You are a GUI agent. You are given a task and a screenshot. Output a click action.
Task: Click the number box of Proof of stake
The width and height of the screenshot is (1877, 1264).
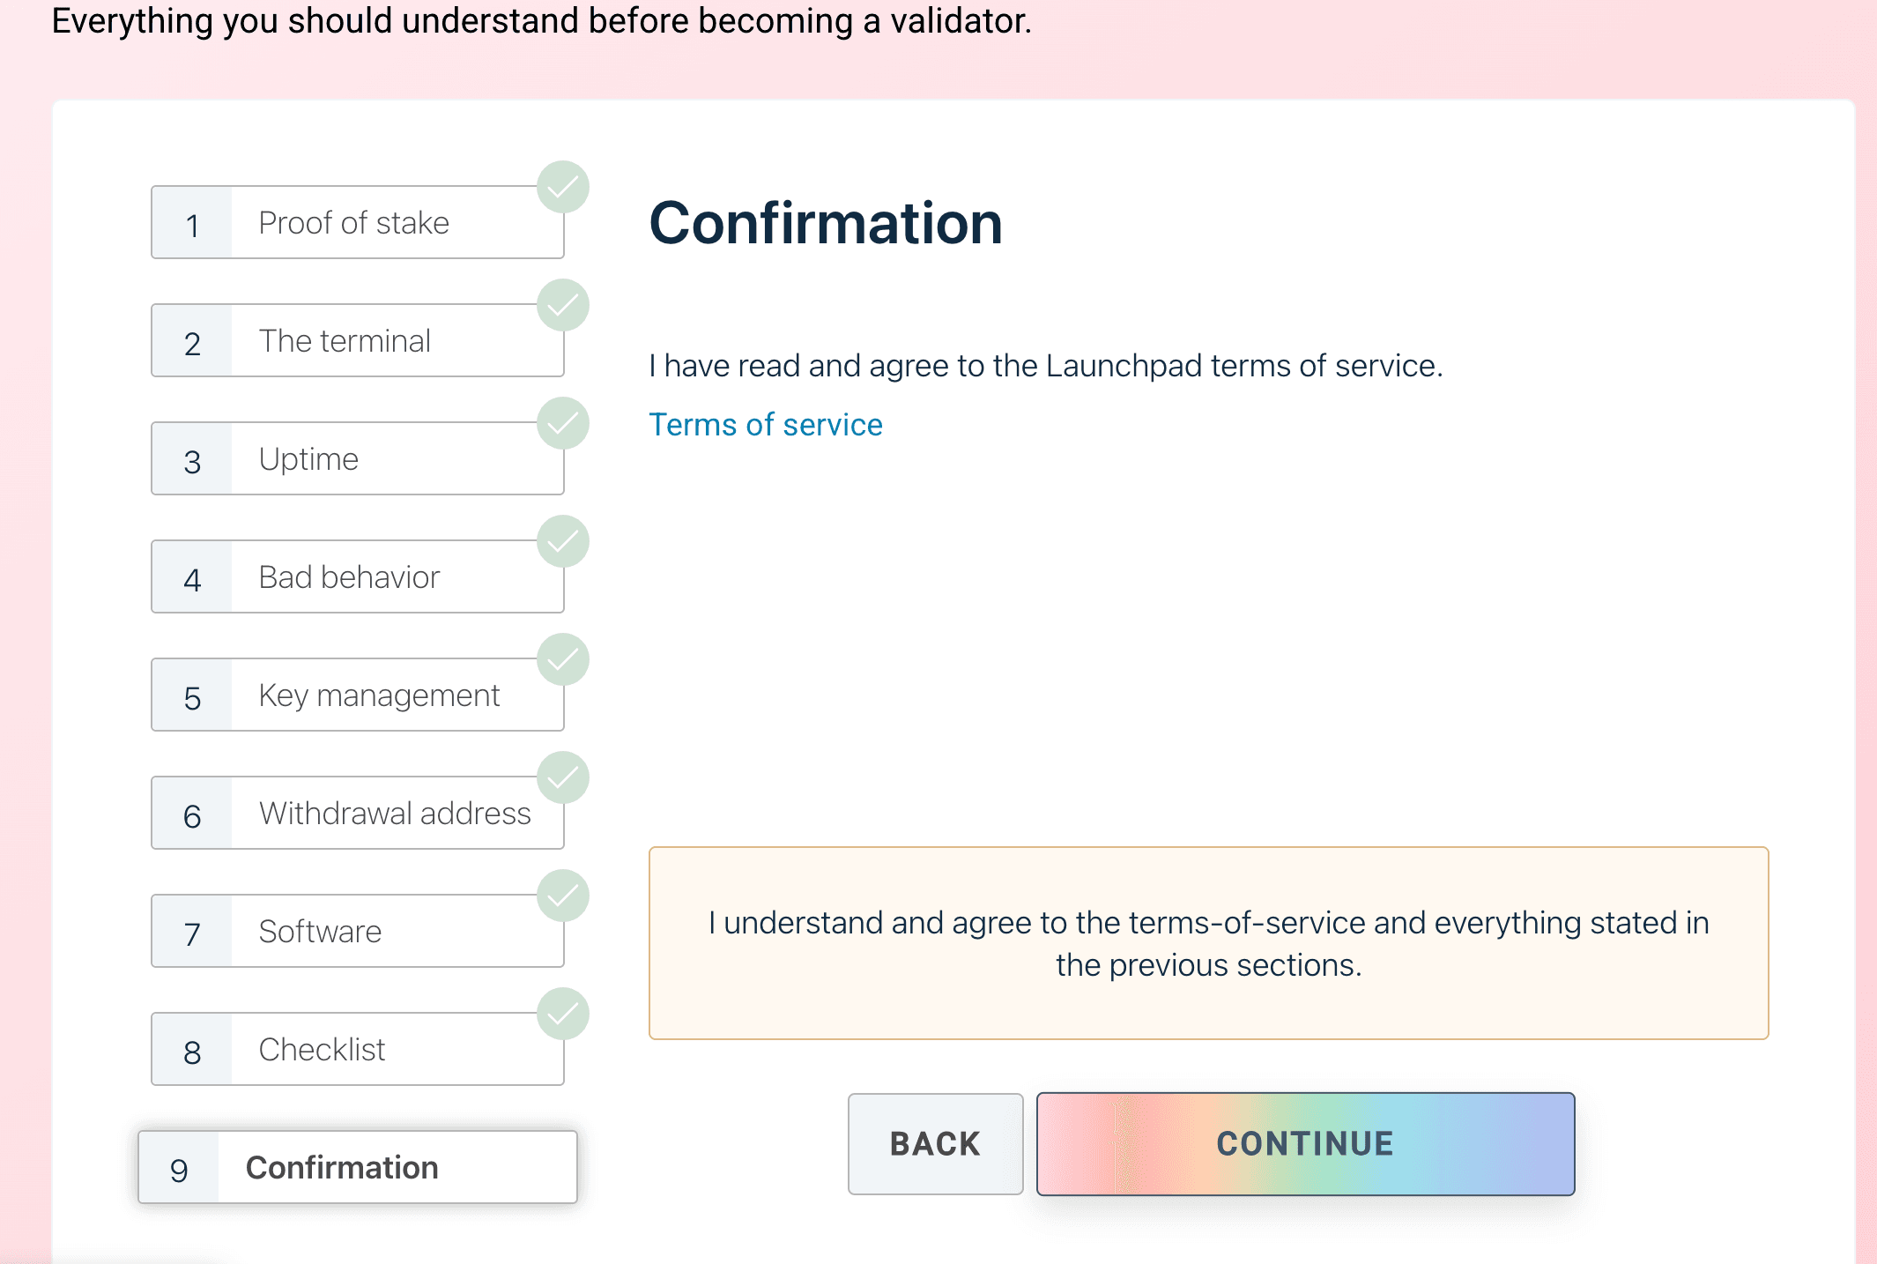pos(192,222)
